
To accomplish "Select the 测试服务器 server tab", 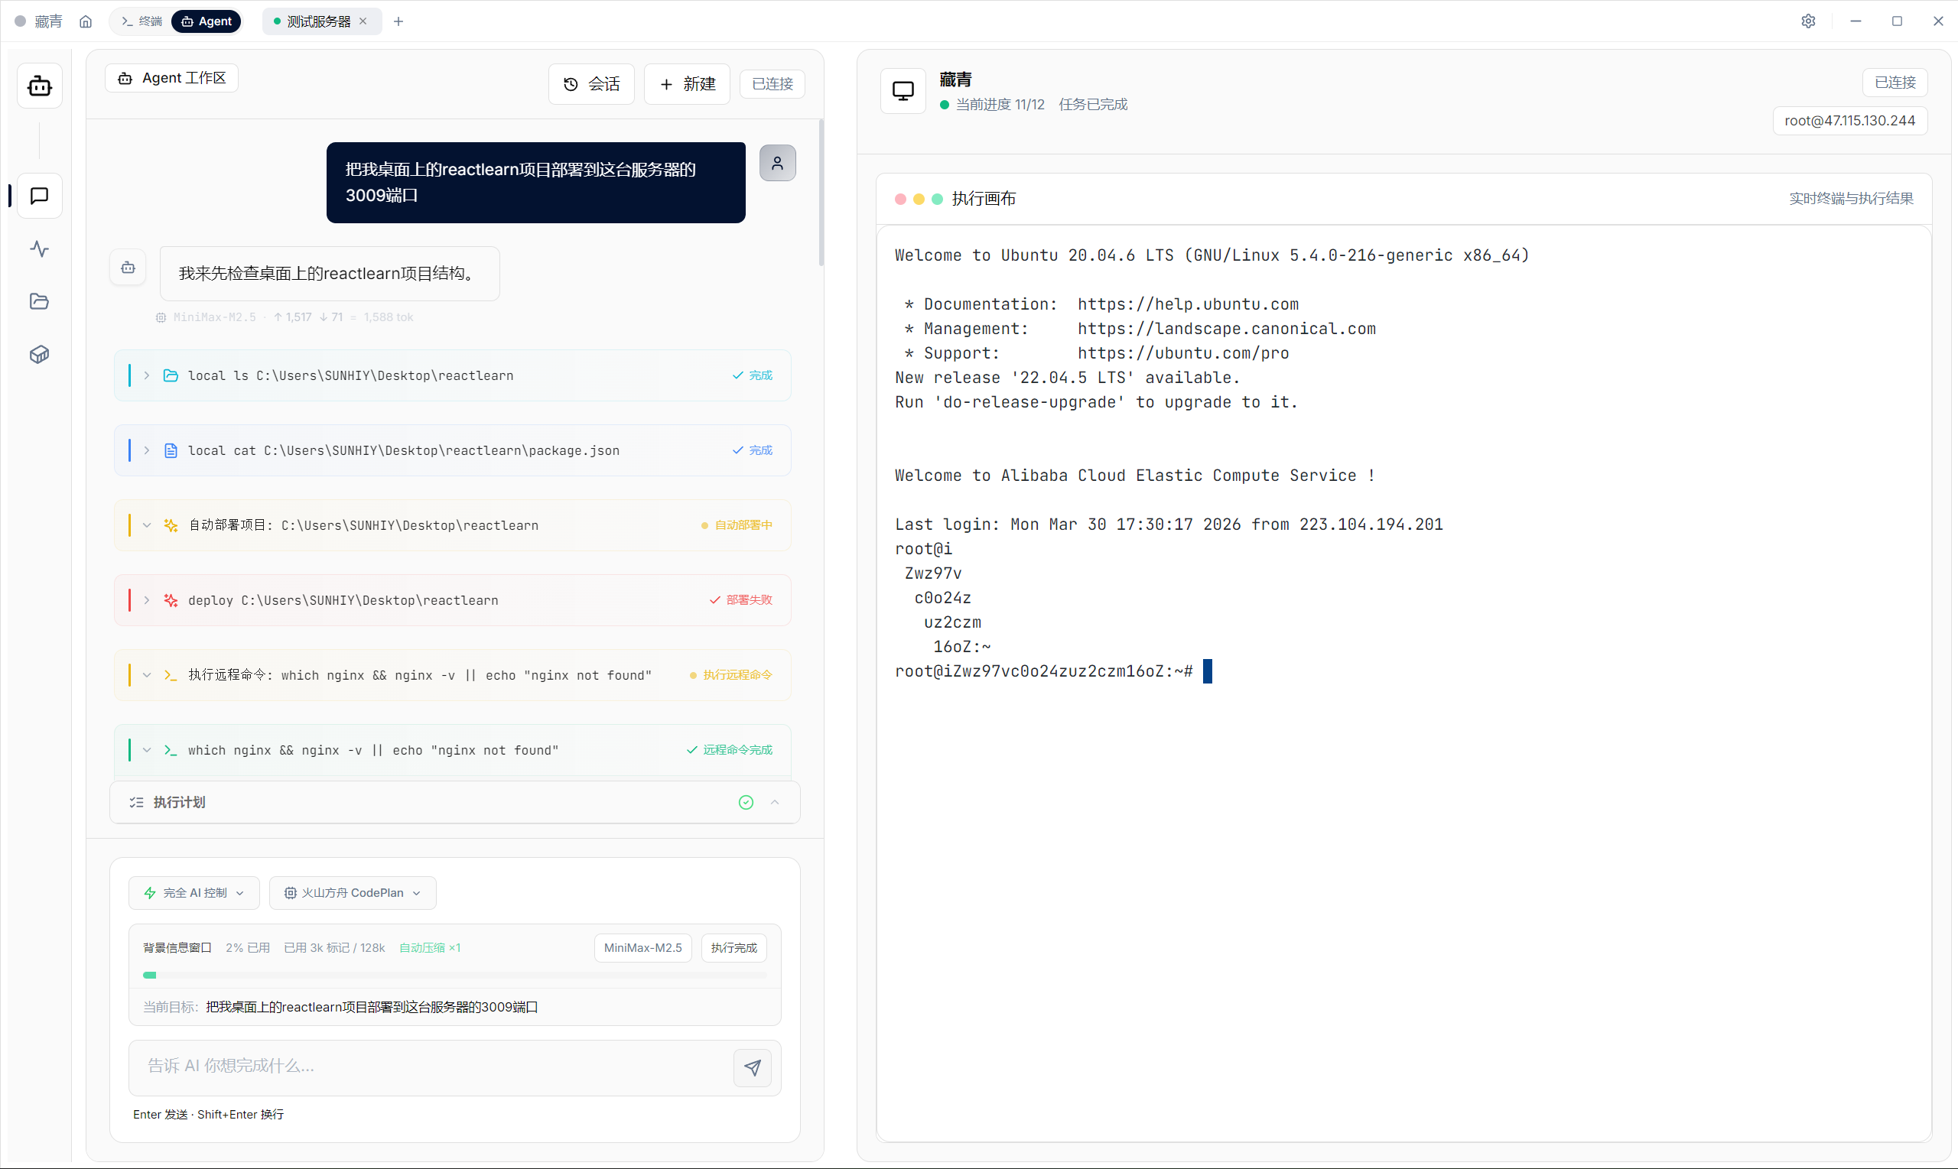I will [314, 21].
